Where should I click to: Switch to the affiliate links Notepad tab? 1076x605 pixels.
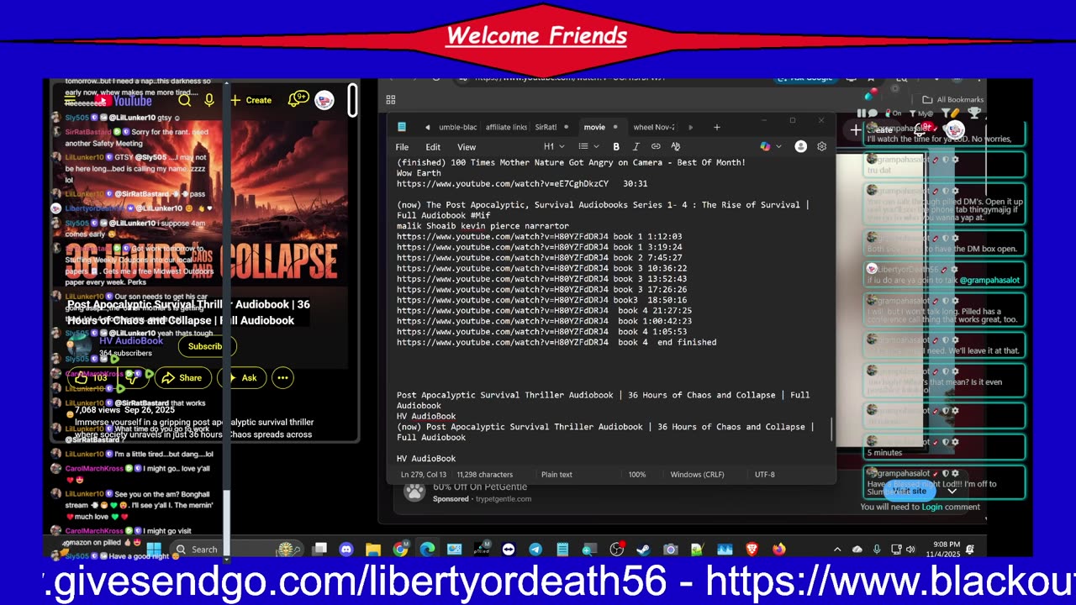click(506, 127)
